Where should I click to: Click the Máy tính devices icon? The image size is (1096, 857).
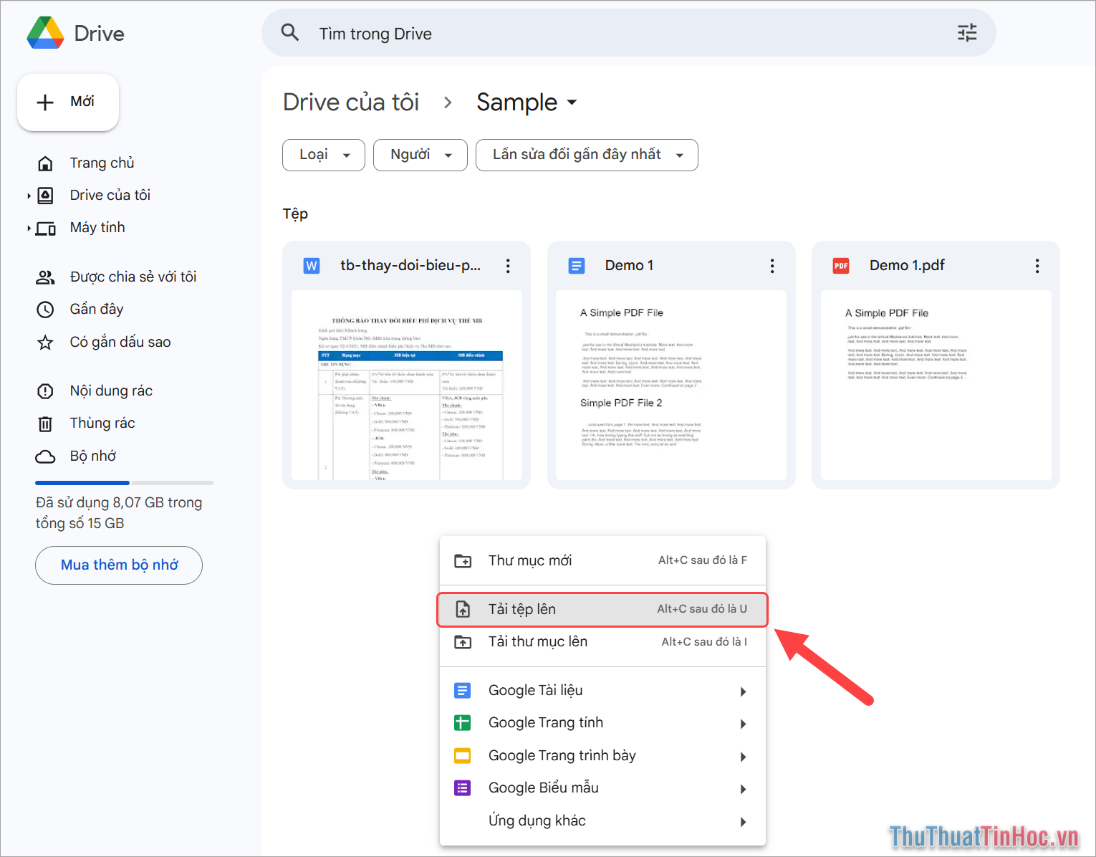[x=45, y=229]
